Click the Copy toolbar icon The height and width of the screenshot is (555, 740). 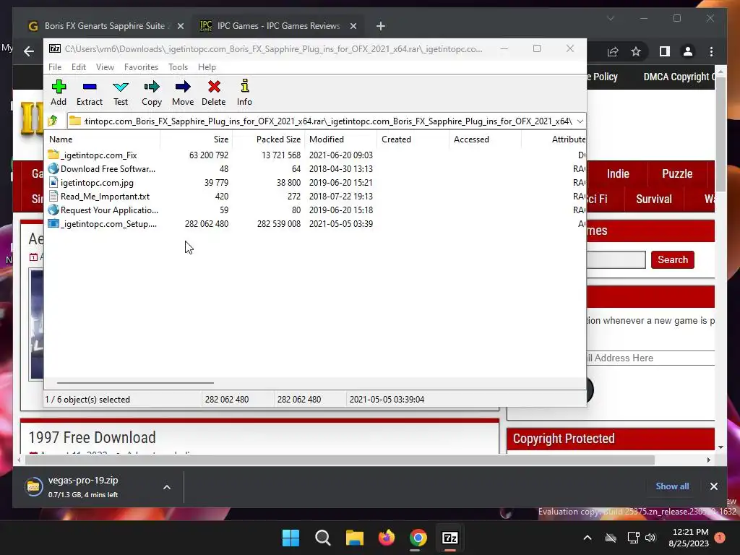tap(152, 92)
